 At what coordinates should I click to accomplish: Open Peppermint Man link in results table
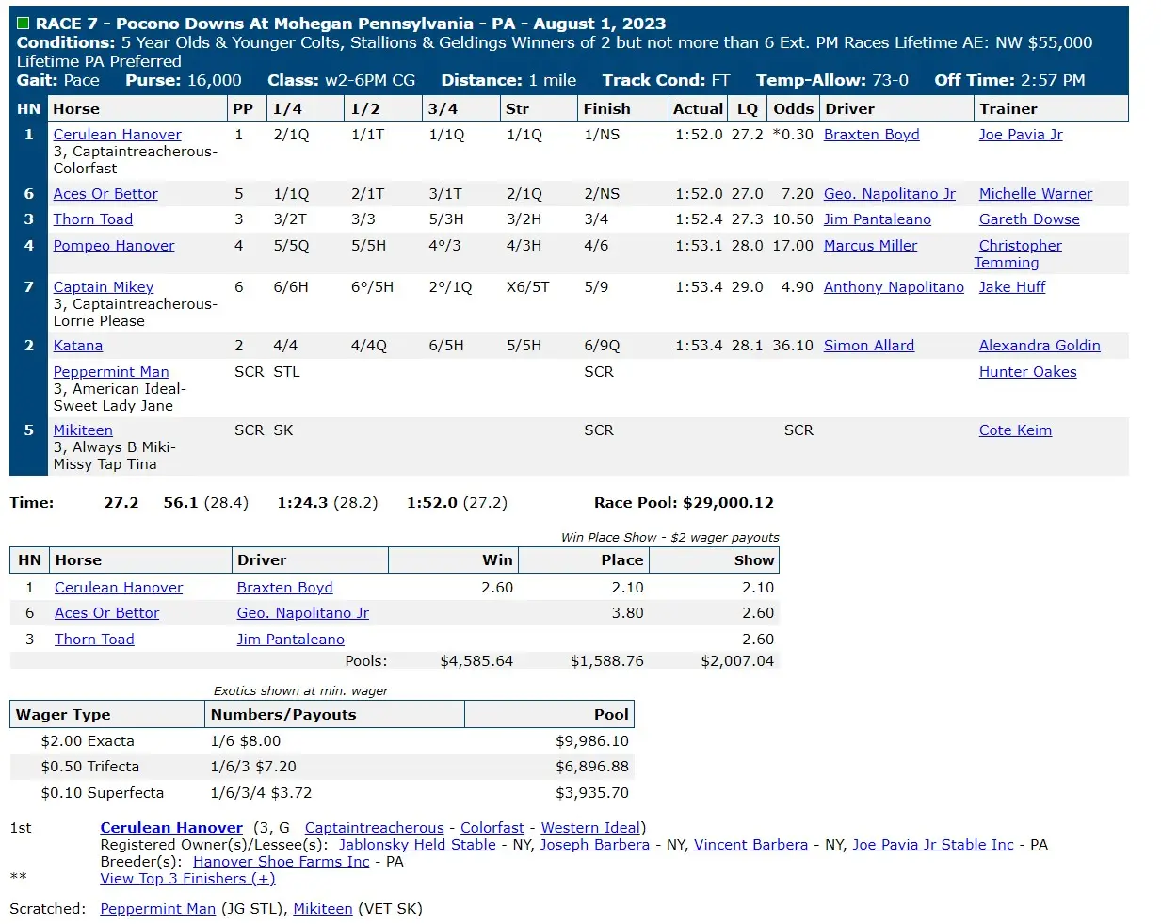tap(111, 372)
